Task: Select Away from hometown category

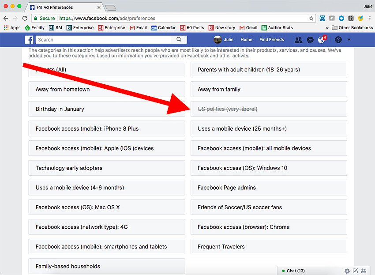Action: (x=107, y=89)
